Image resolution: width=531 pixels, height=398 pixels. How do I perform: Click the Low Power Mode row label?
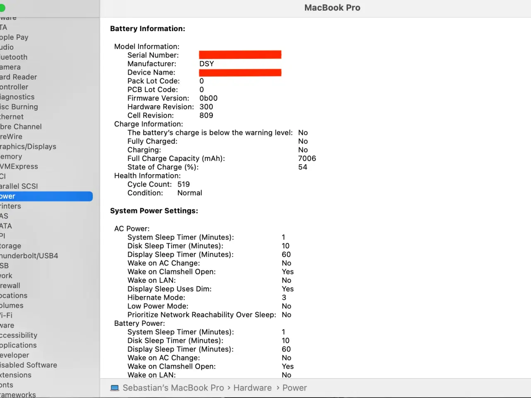pyautogui.click(x=158, y=306)
